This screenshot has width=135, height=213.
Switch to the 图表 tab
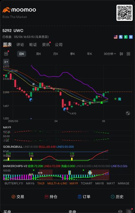click(7, 44)
